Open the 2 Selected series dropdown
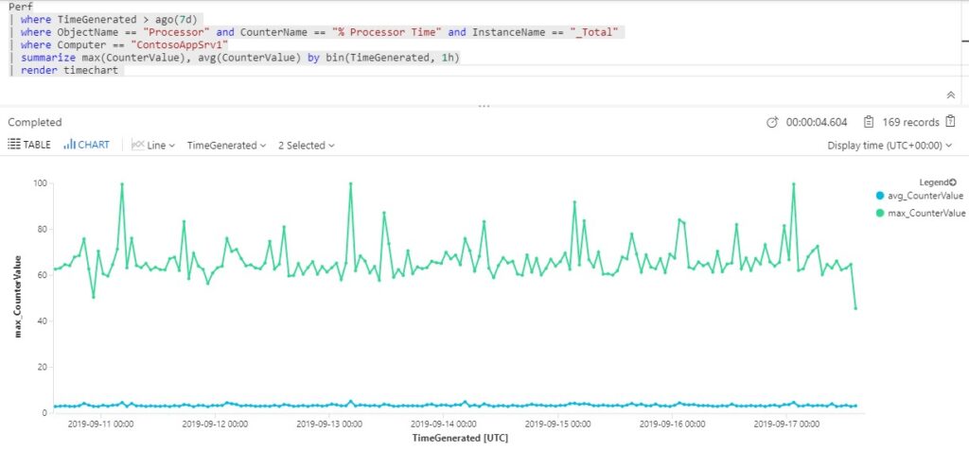Screen dimensions: 969x450 (x=306, y=146)
